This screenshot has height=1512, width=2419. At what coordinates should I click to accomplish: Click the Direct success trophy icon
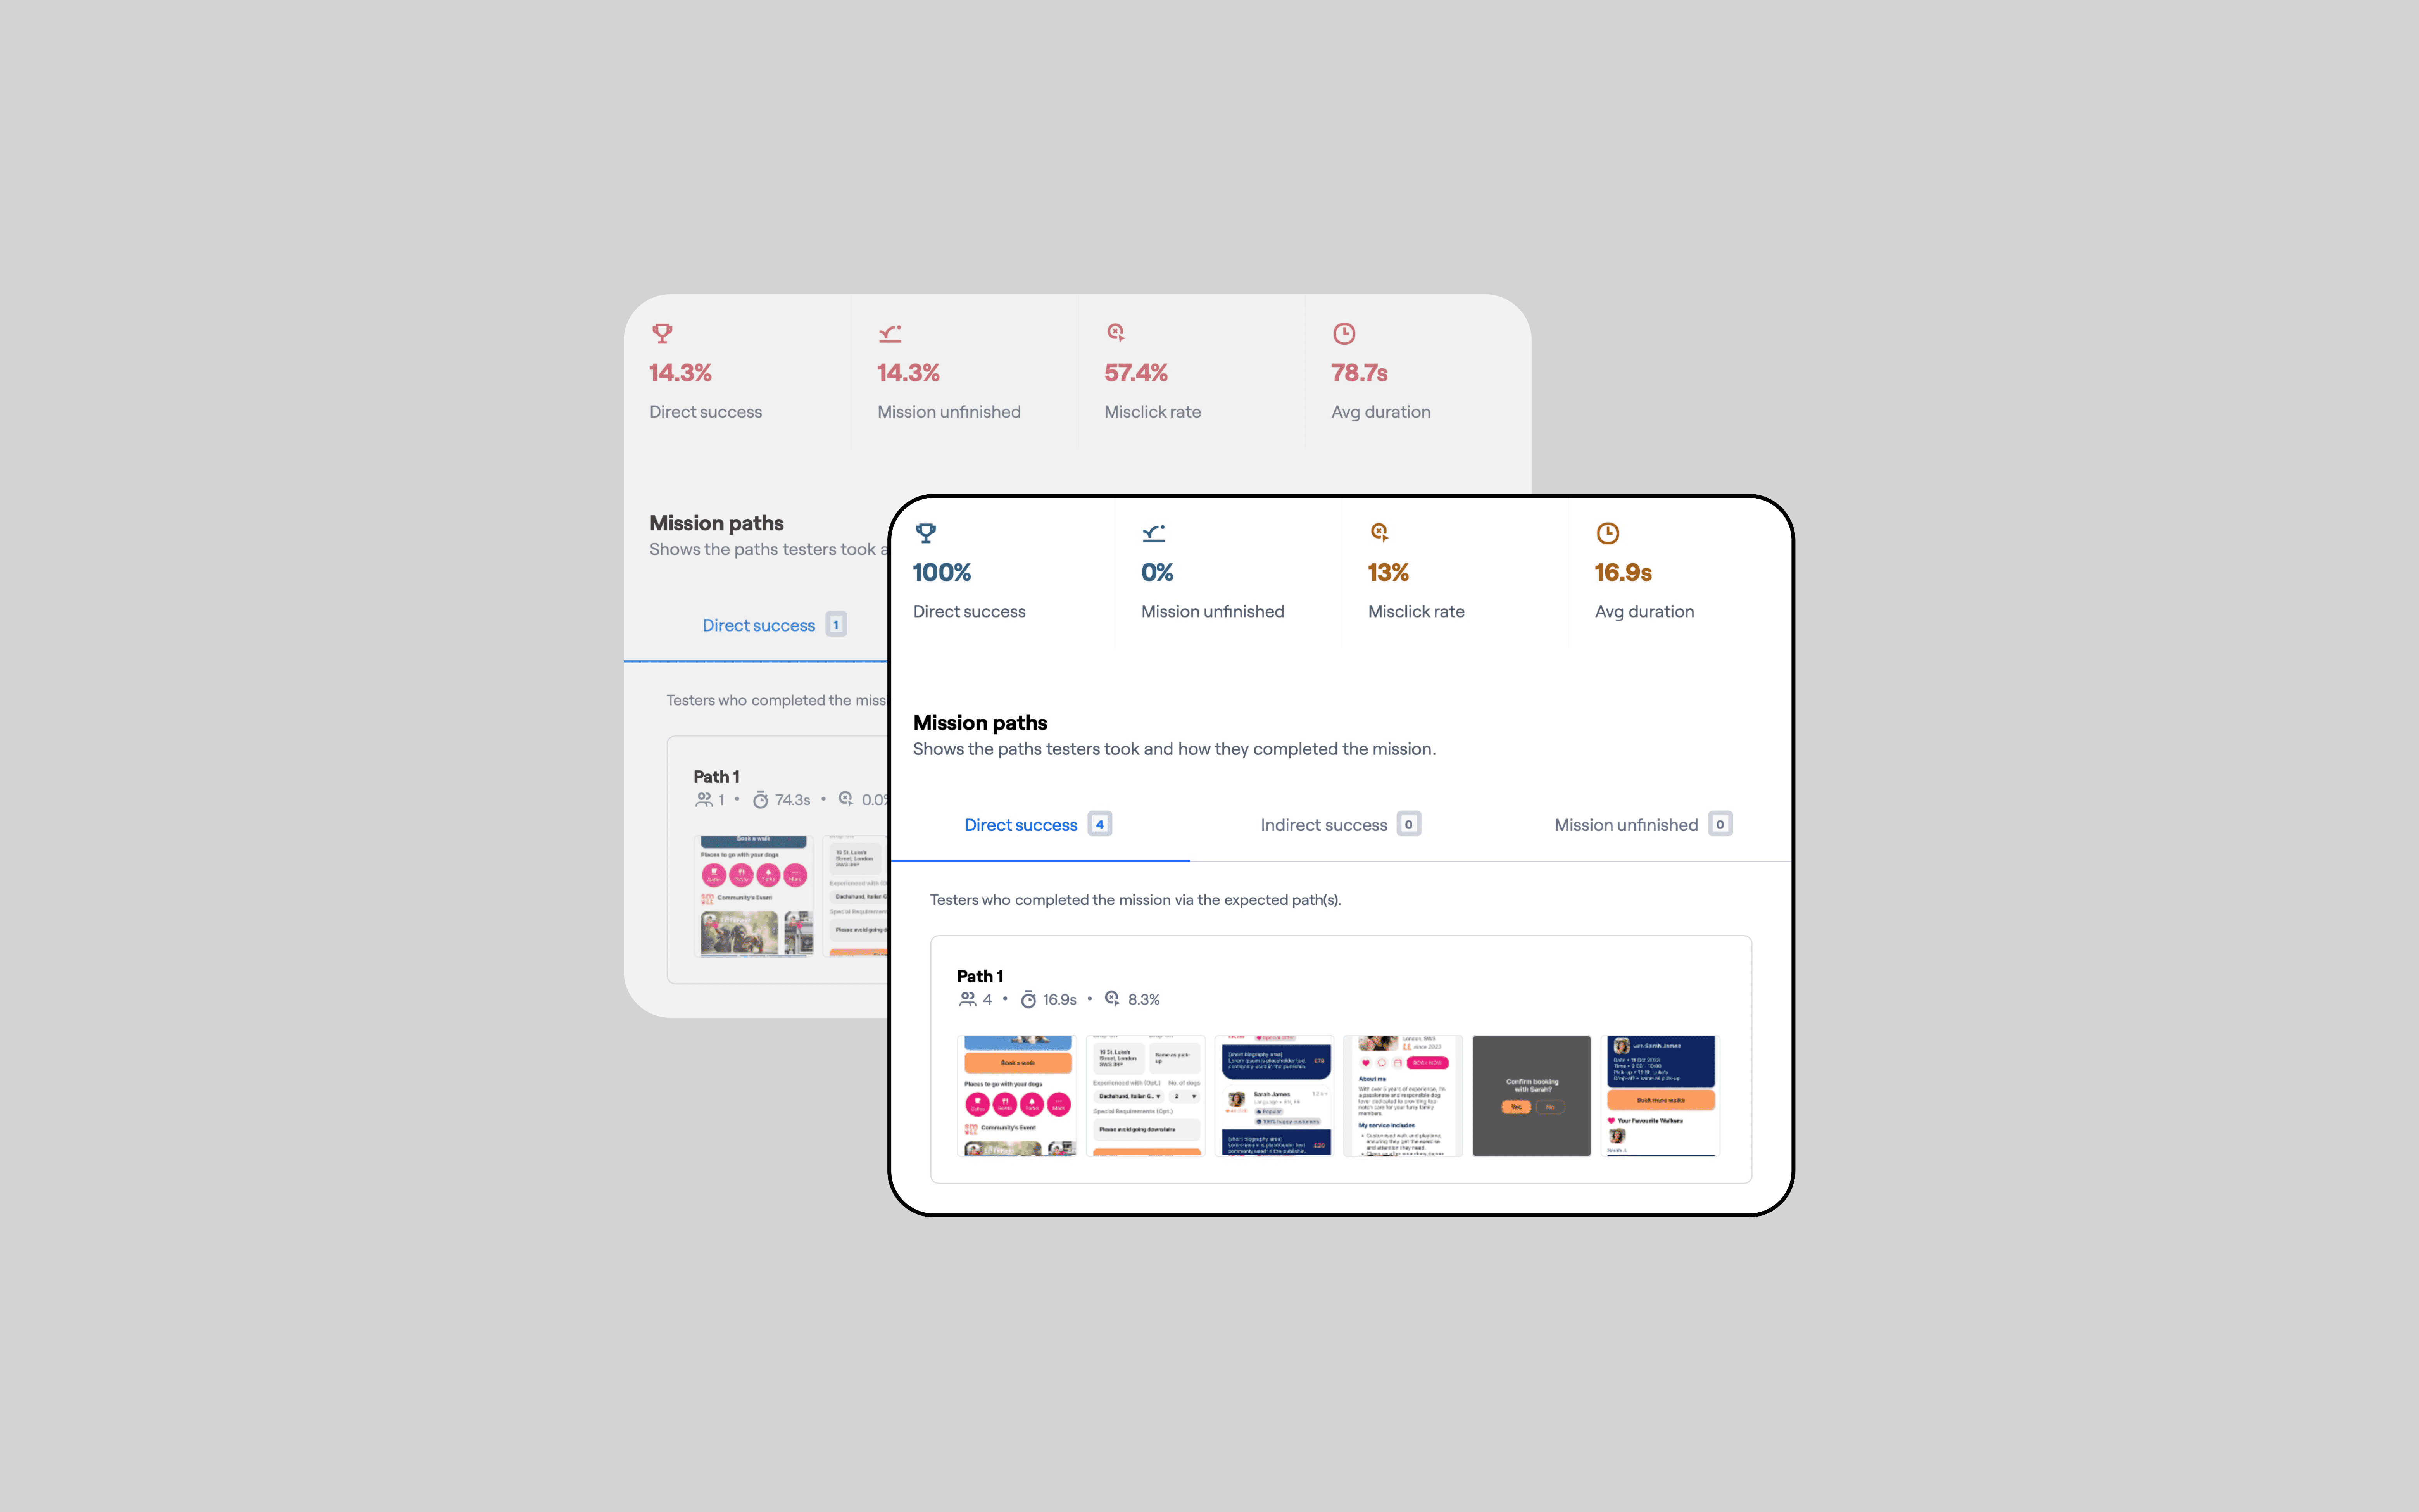[x=923, y=531]
